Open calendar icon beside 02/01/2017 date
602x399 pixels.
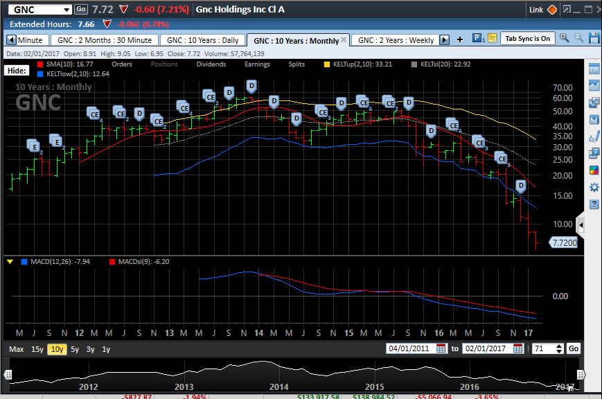(x=518, y=348)
